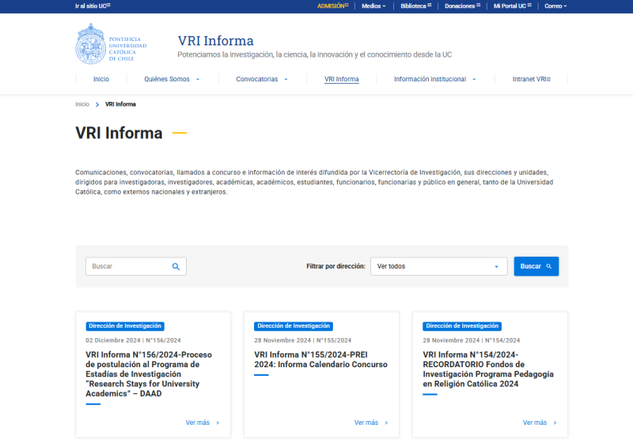The height and width of the screenshot is (447, 633).
Task: Click the Inicio breadcrumb link
Action: click(82, 104)
